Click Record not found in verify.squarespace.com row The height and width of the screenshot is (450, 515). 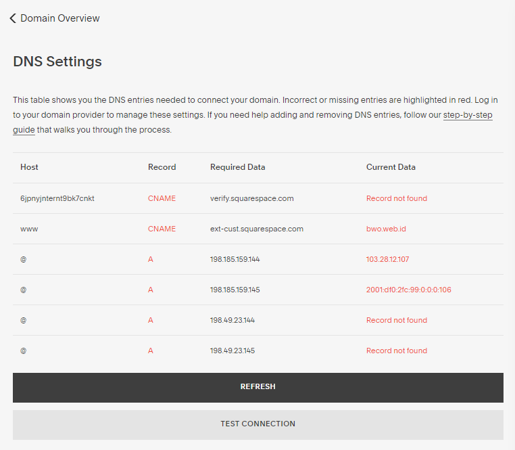point(397,198)
